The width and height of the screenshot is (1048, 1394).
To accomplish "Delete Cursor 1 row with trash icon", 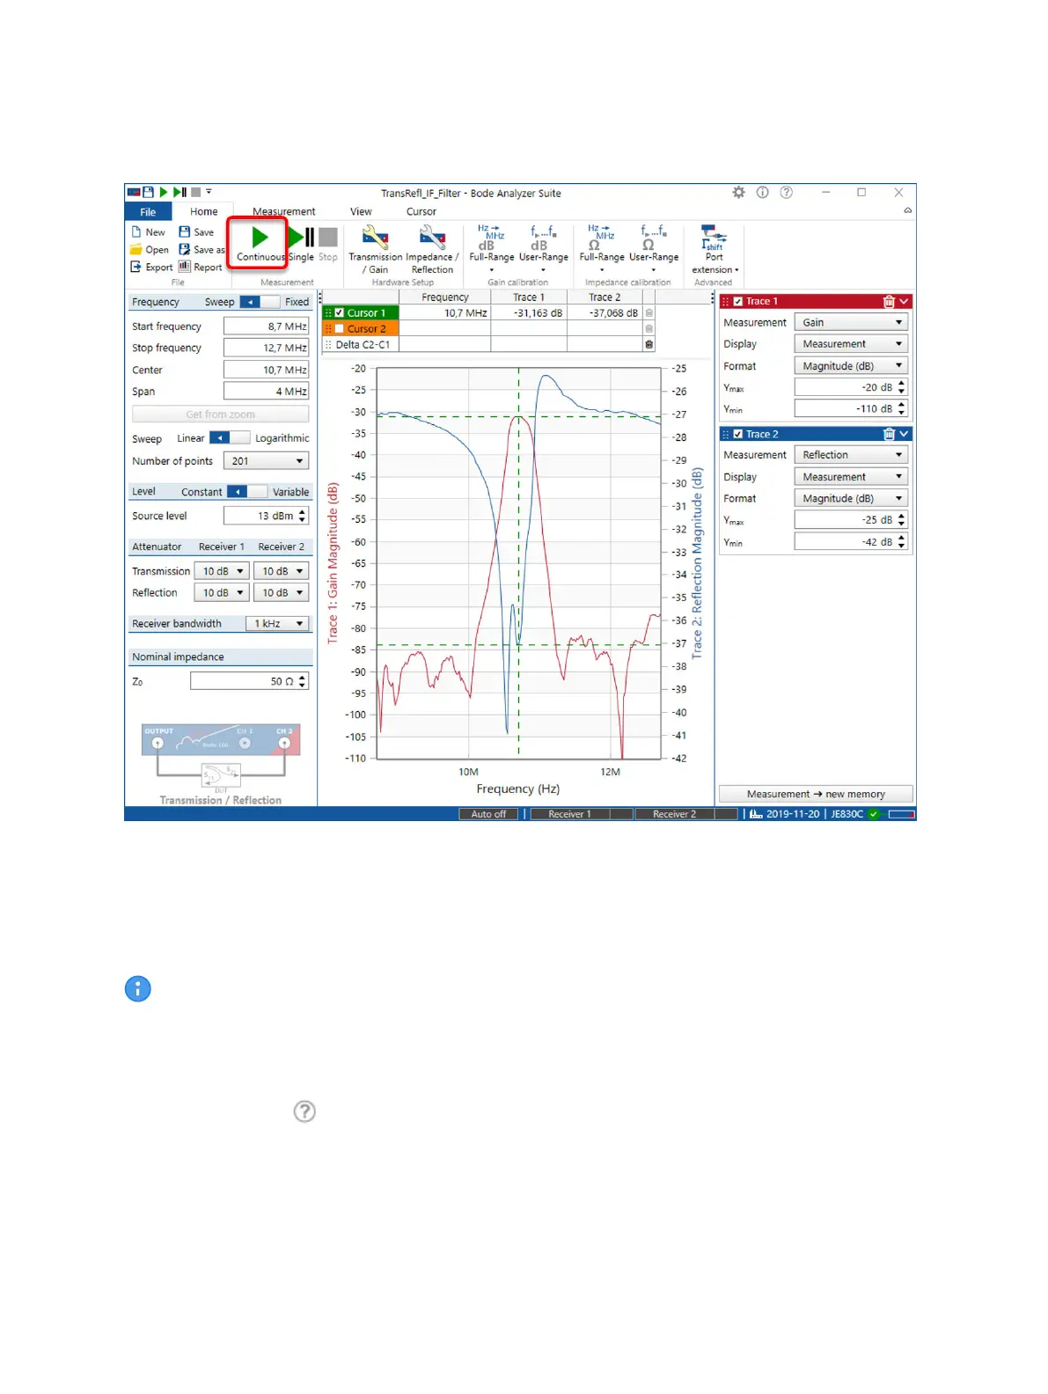I will 649,313.
